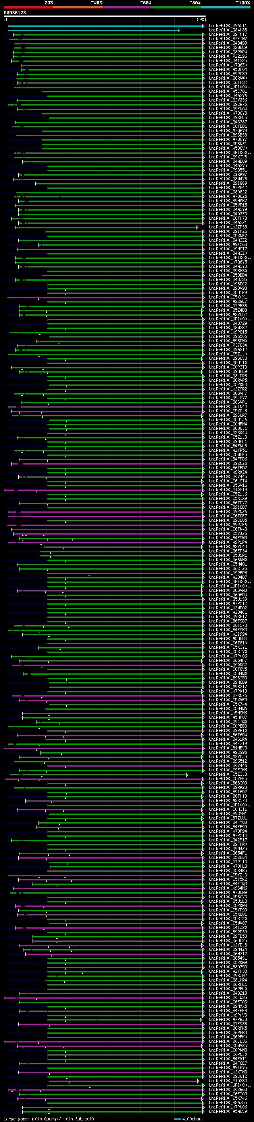Select the UniRef100_Q8LMR6 label
Viewport: 254px width, 1122px height.
228,376
